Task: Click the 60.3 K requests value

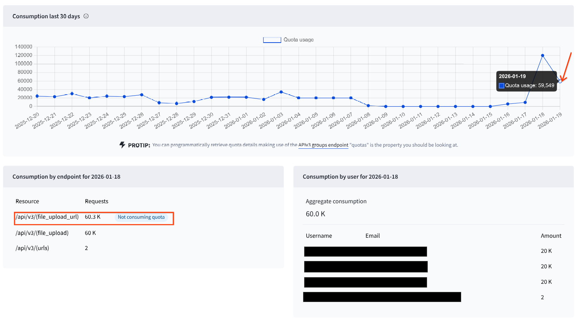Action: 93,217
